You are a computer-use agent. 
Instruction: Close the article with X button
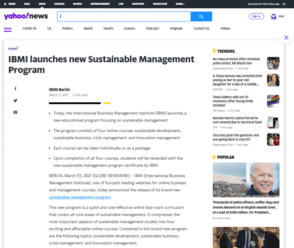pos(286,38)
